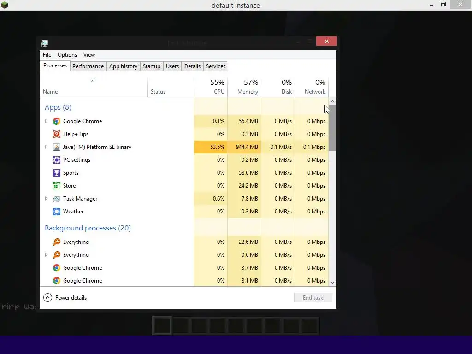Click the Minecraft block icon in title bar

click(x=5, y=5)
